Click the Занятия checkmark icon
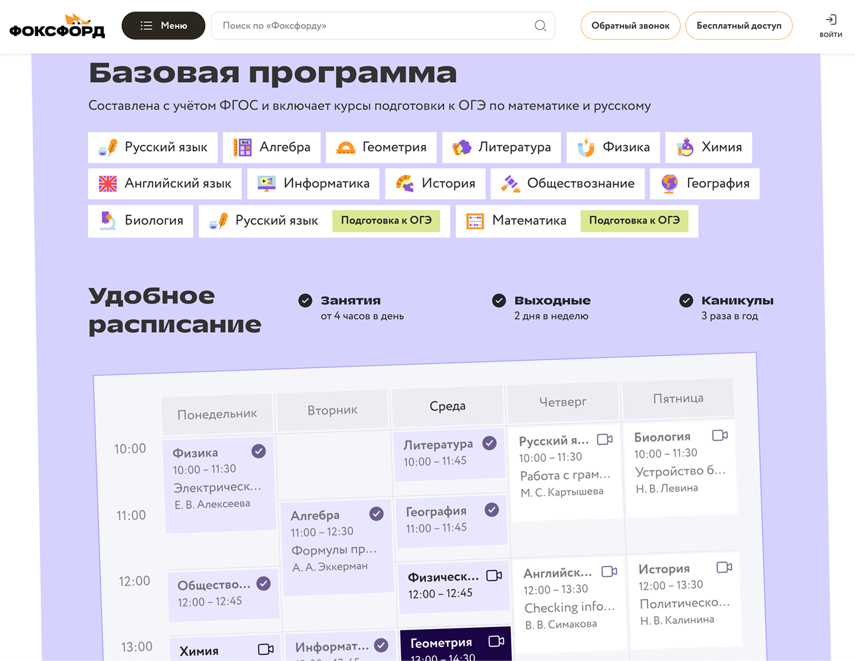The image size is (855, 661). click(305, 300)
